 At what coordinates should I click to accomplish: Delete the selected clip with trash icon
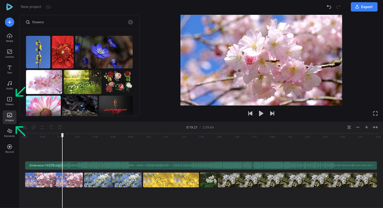point(60,127)
